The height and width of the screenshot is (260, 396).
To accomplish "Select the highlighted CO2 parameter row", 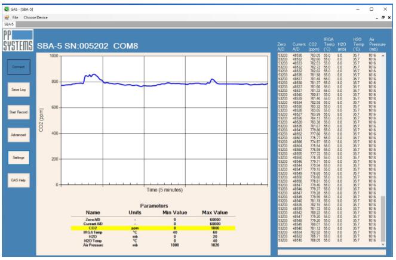I will pyautogui.click(x=152, y=228).
